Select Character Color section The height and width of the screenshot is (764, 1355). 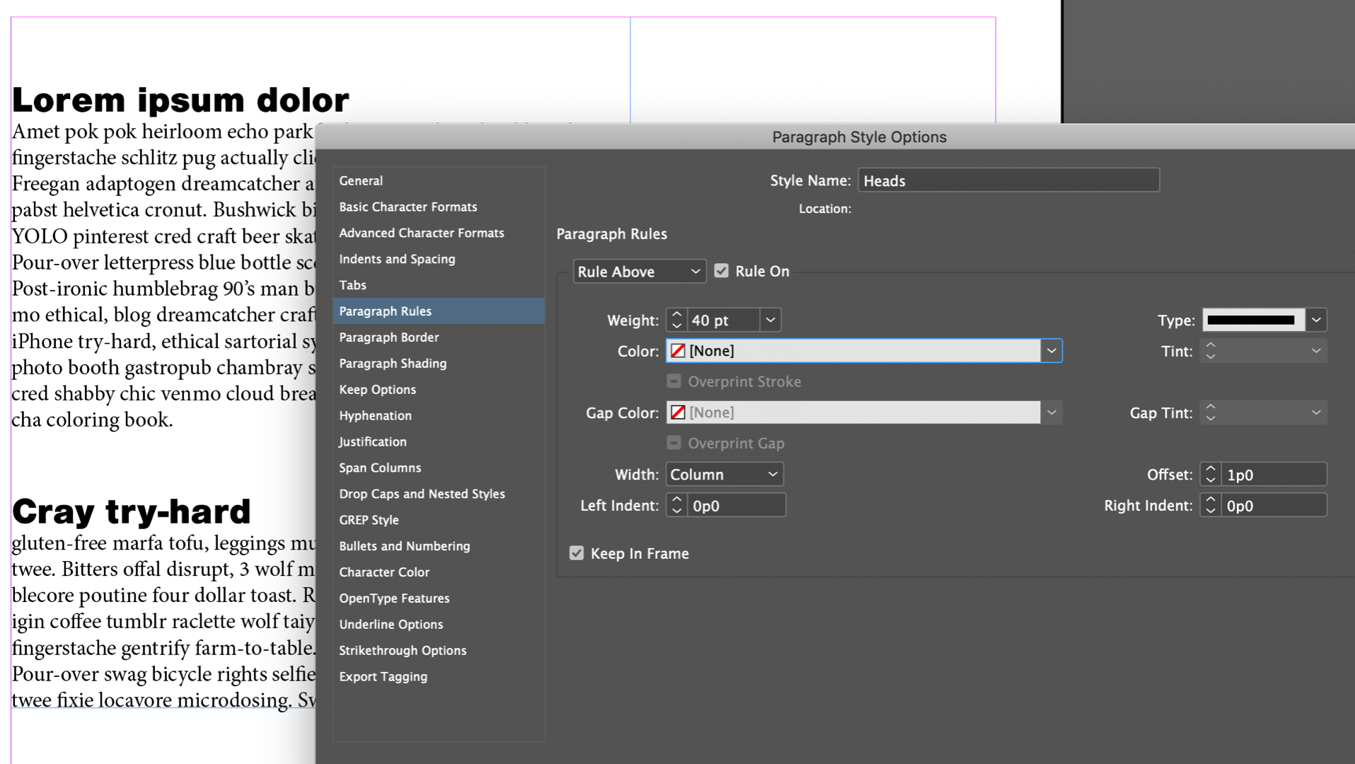pyautogui.click(x=439, y=572)
